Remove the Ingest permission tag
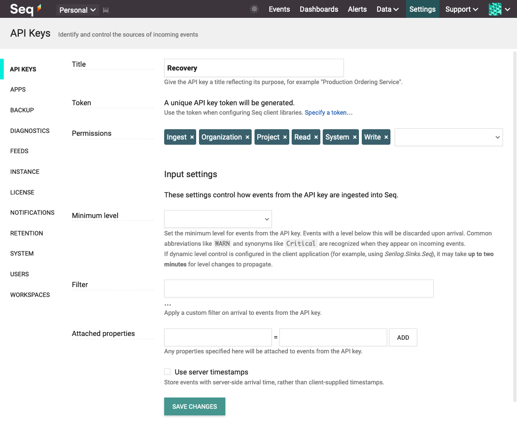The width and height of the screenshot is (517, 429). click(192, 137)
